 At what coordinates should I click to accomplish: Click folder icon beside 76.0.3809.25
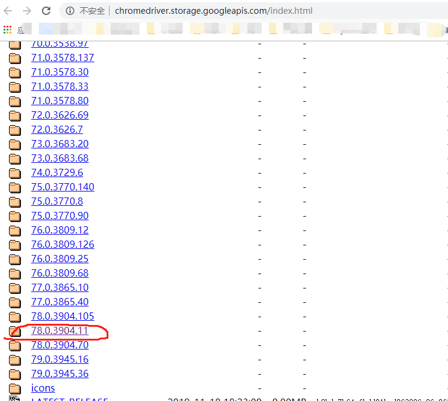tap(15, 259)
